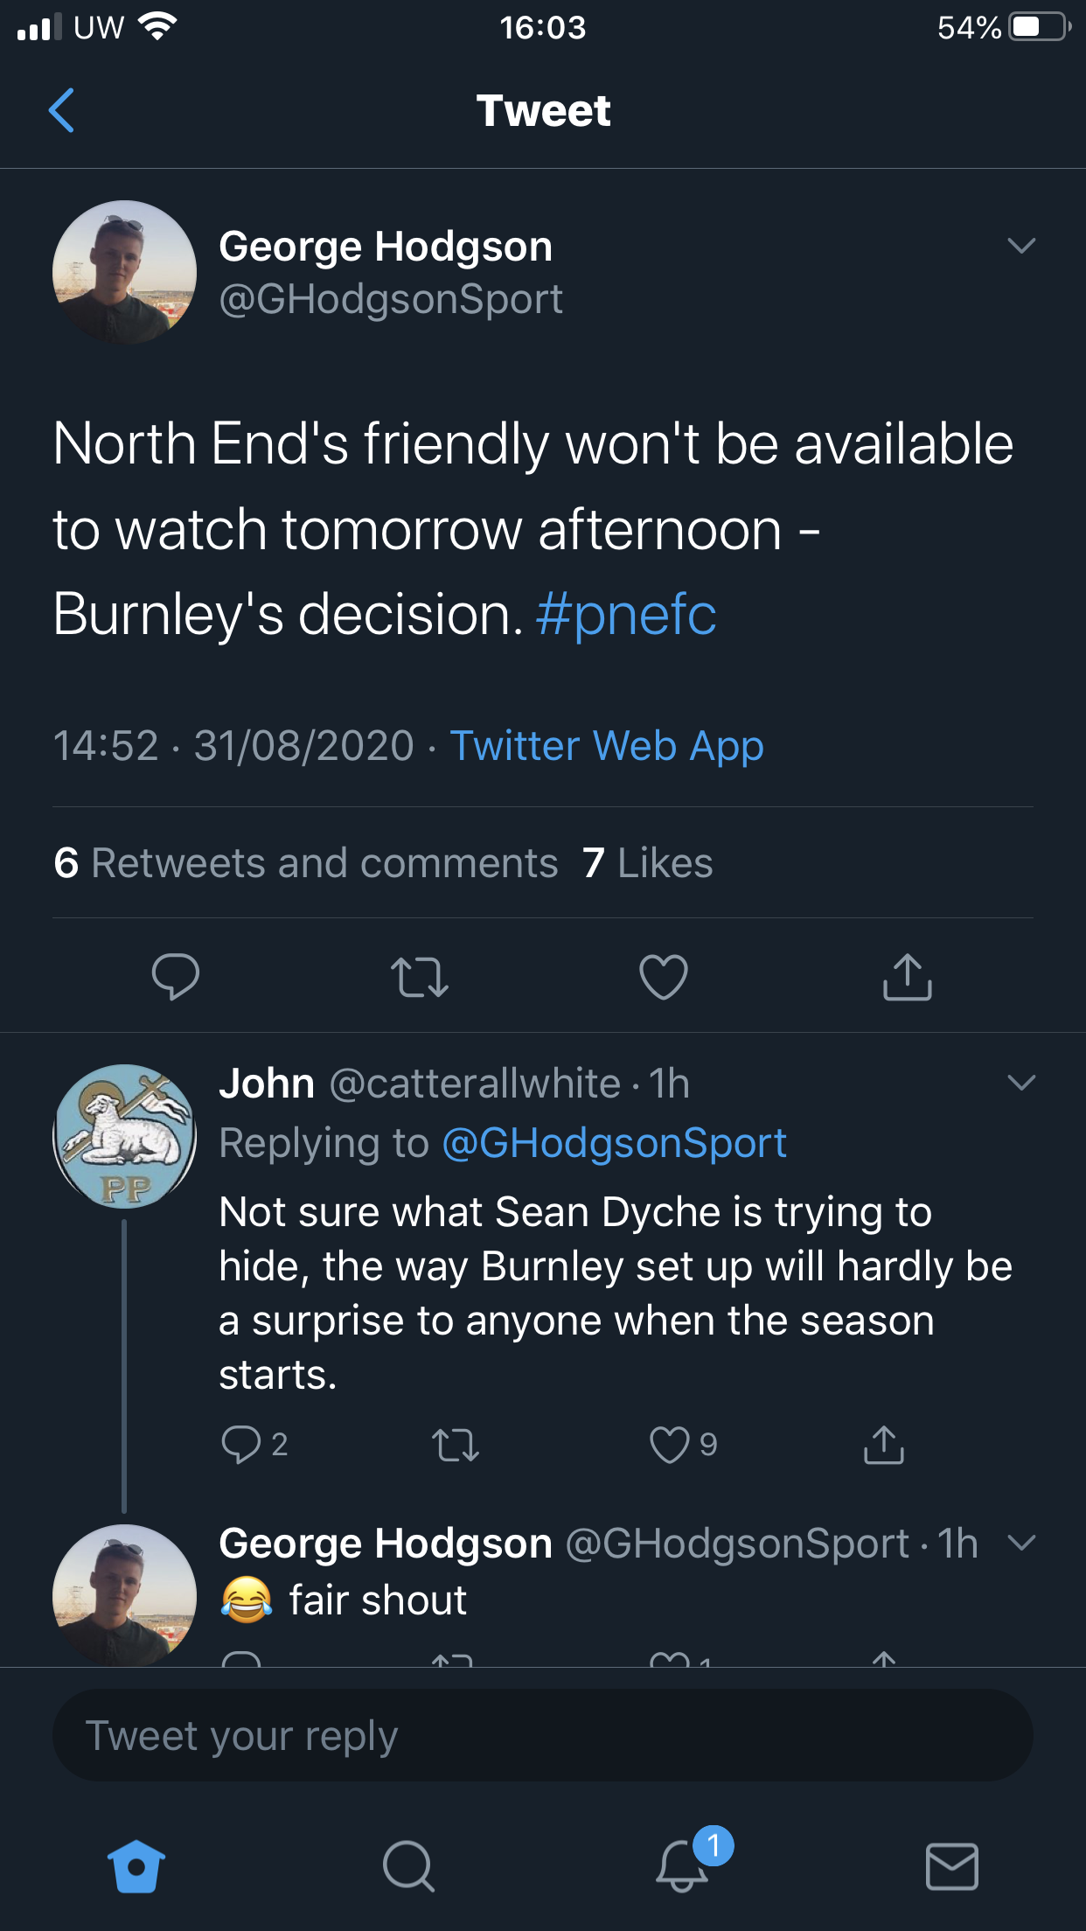Viewport: 1086px width, 1931px height.
Task: Open options chevron on "fair shout" reply
Action: tap(1021, 1543)
